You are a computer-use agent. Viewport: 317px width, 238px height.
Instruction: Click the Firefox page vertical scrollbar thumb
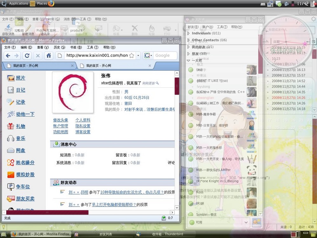pyautogui.click(x=177, y=86)
